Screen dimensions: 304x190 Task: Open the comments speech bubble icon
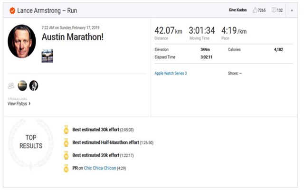pyautogui.click(x=274, y=10)
